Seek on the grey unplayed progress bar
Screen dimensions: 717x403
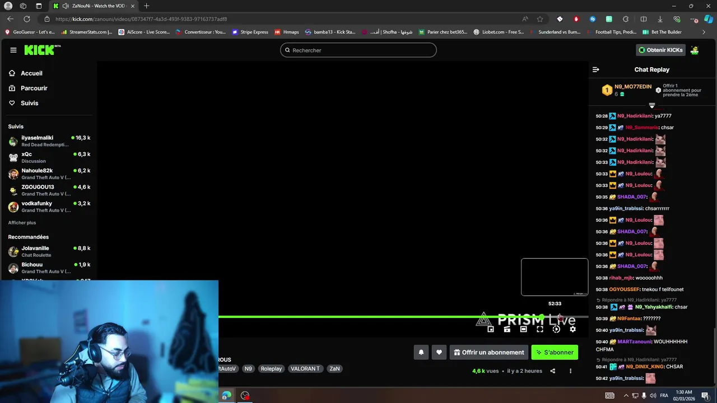pos(566,317)
